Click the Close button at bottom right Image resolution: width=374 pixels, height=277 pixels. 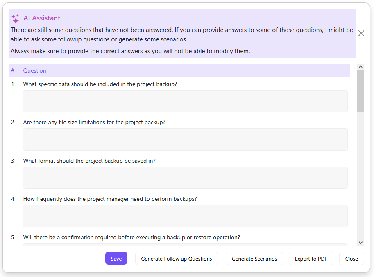351,259
